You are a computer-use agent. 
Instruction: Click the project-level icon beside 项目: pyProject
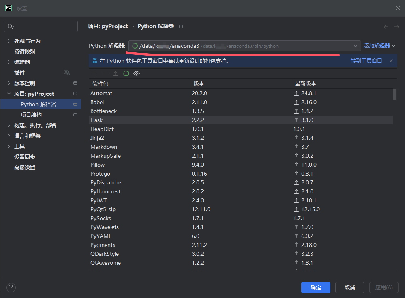(x=75, y=94)
